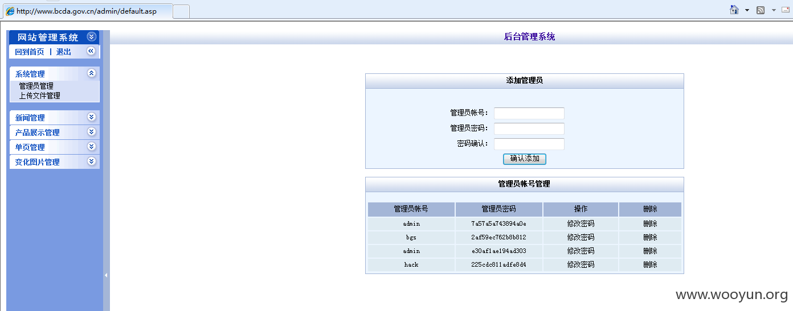
Task: Open a new blank browser tab
Action: point(181,11)
